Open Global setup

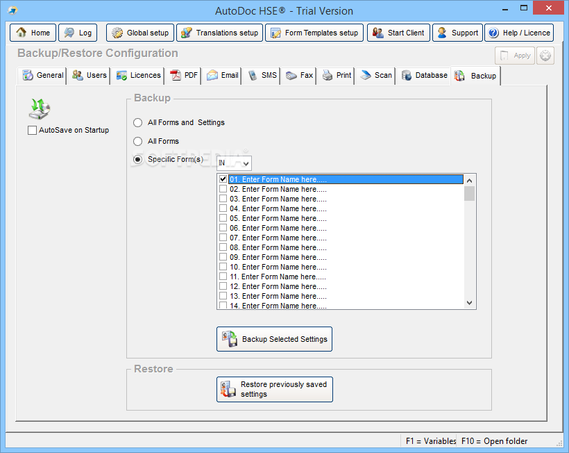point(140,33)
